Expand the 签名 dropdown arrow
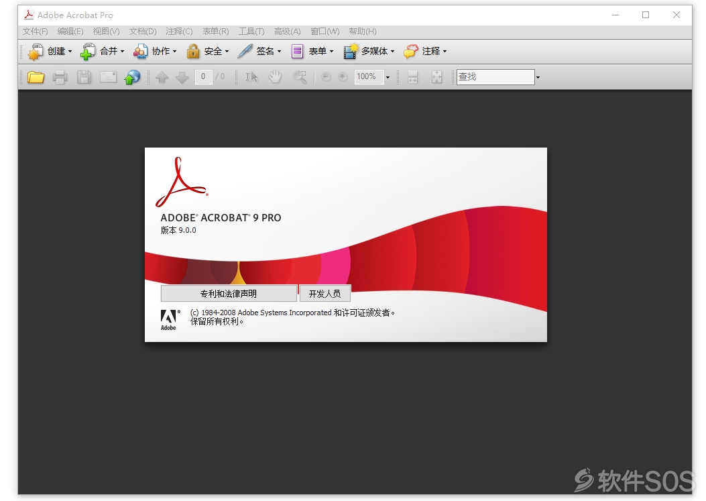The image size is (706, 501). [x=279, y=52]
